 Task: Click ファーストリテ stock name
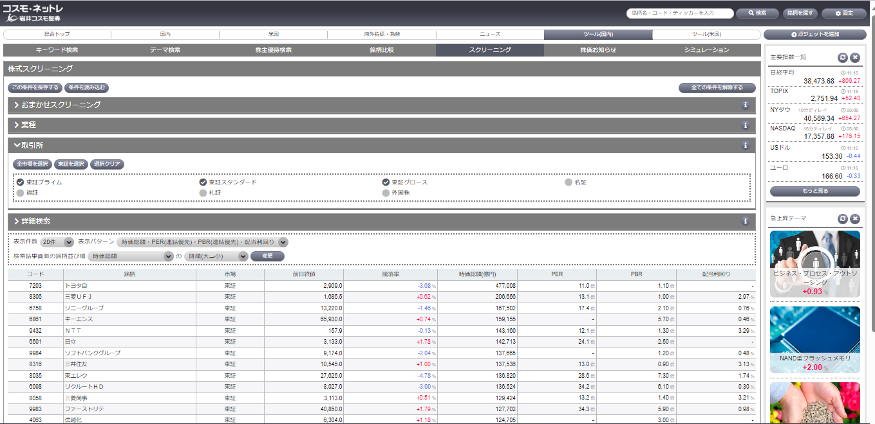click(84, 409)
